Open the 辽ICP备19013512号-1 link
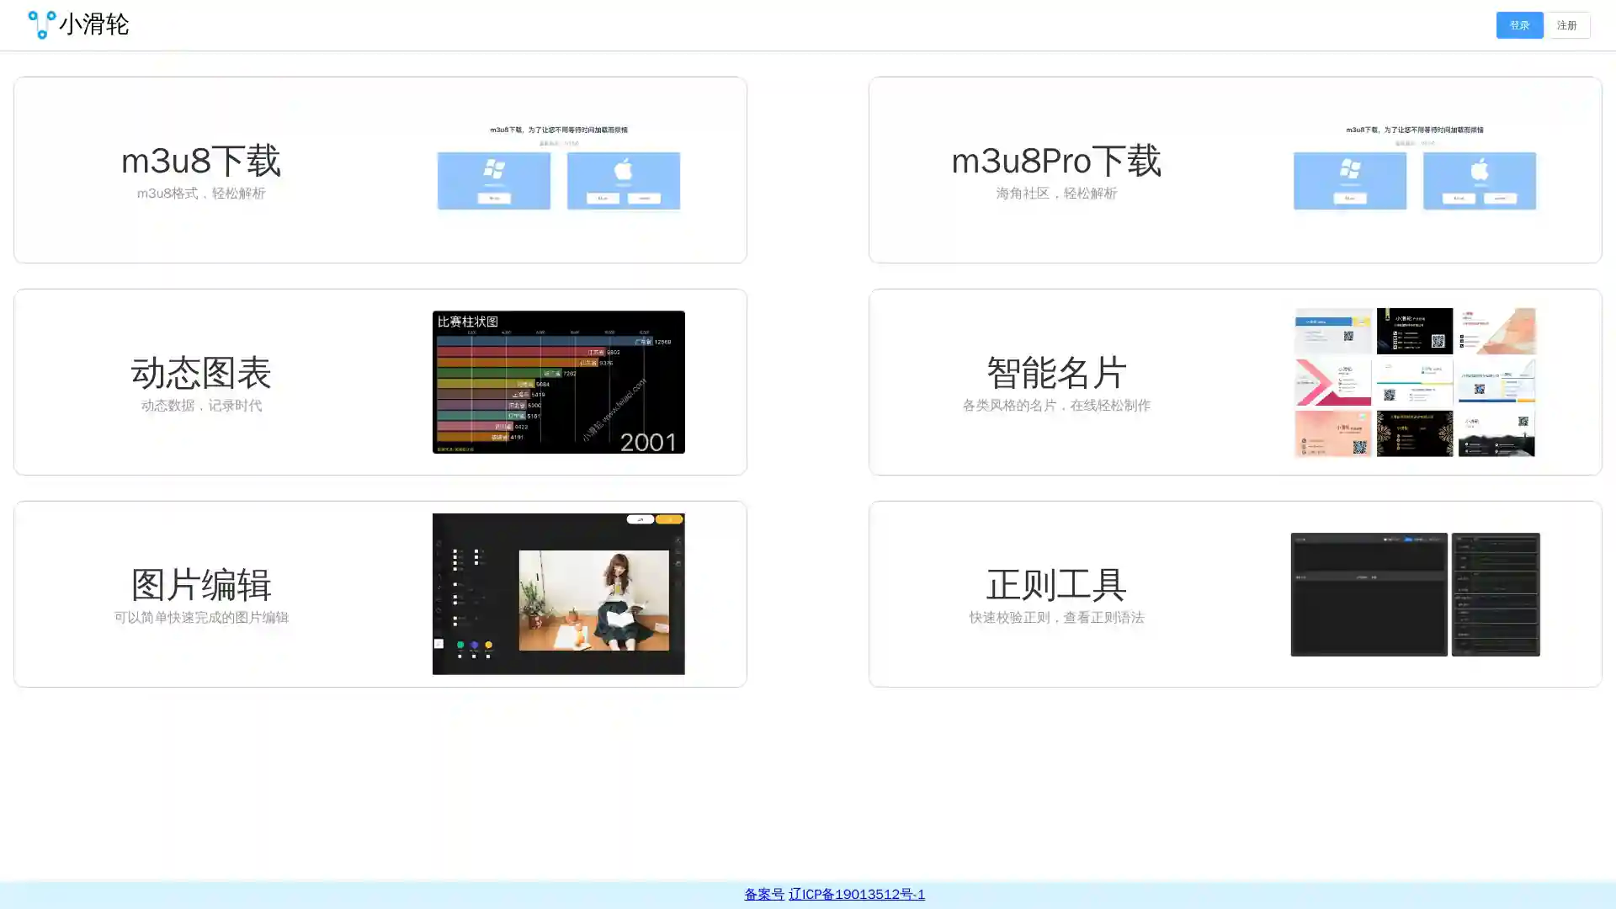Image resolution: width=1616 pixels, height=909 pixels. 856,894
